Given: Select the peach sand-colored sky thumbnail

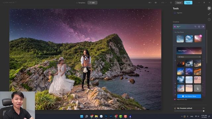Looking at the screenshot, I should point(189,88).
